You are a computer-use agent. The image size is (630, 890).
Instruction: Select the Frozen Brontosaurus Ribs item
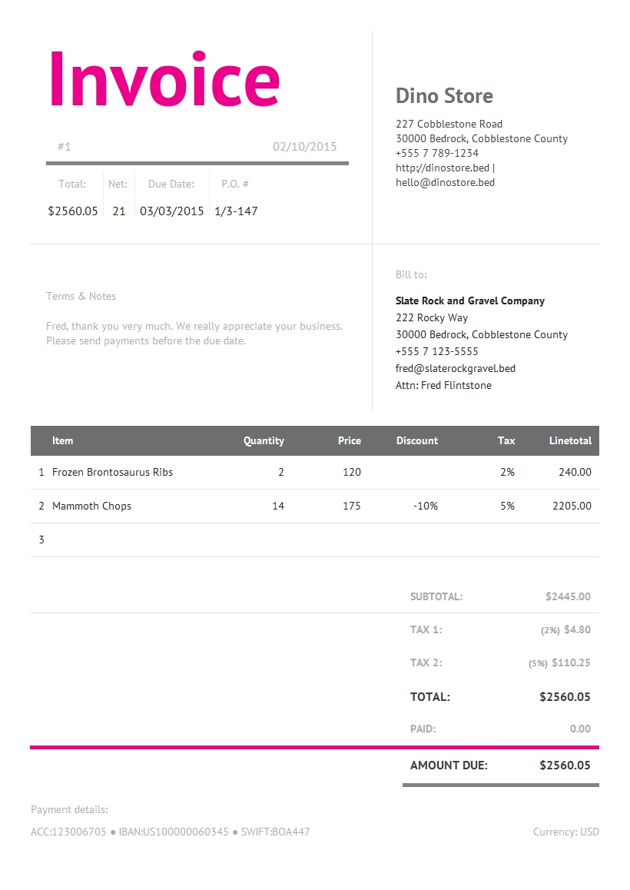click(112, 472)
